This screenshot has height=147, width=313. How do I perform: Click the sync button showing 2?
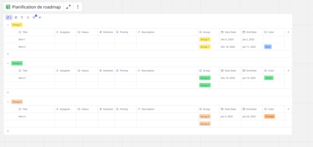click(9, 18)
